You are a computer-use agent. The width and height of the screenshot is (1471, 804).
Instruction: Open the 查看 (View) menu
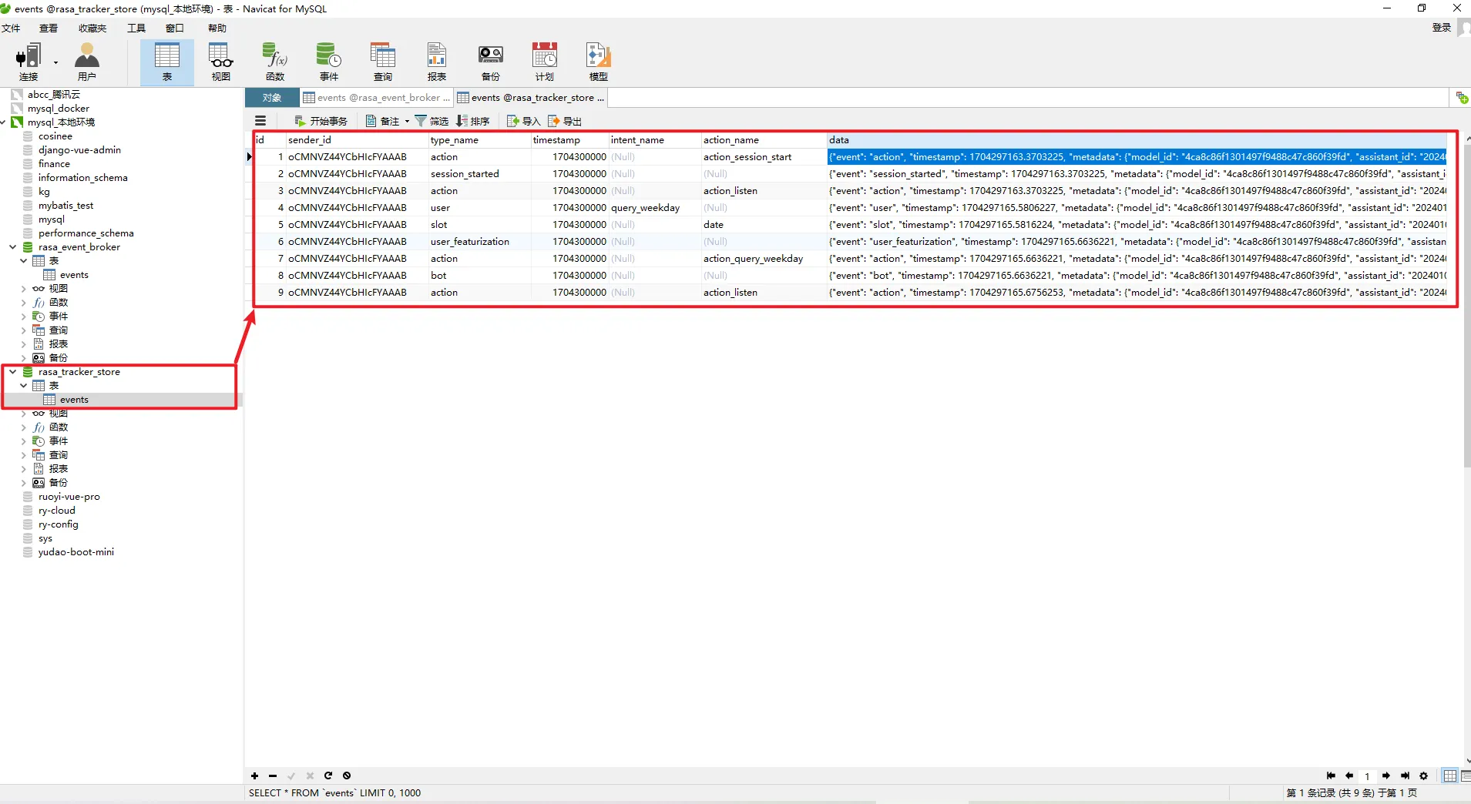[49, 28]
